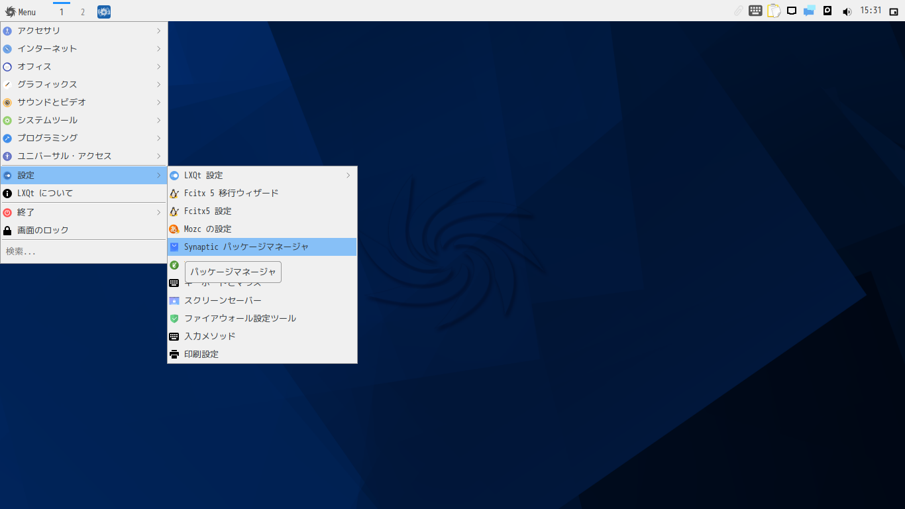Launch Fcitx 5 移行ウィザード
This screenshot has height=509, width=905.
tap(262, 193)
